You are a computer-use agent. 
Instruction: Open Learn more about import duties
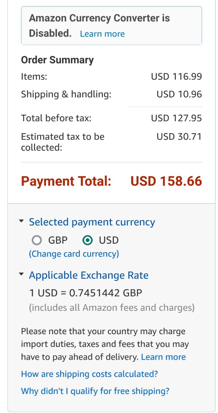click(x=163, y=357)
